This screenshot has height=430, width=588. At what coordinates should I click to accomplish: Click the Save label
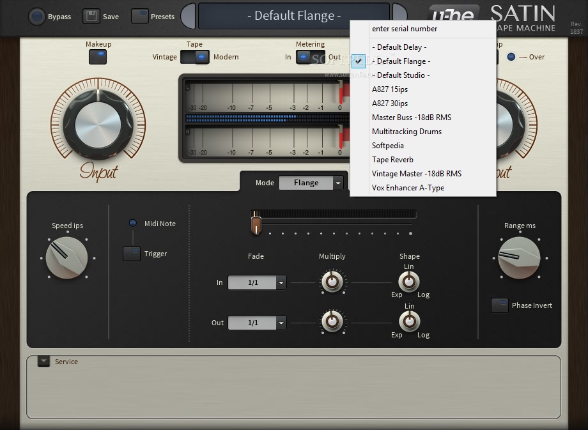pyautogui.click(x=111, y=17)
